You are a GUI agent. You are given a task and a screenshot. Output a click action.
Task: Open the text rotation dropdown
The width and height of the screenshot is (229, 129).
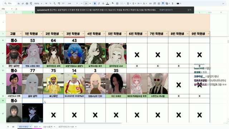point(145,3)
